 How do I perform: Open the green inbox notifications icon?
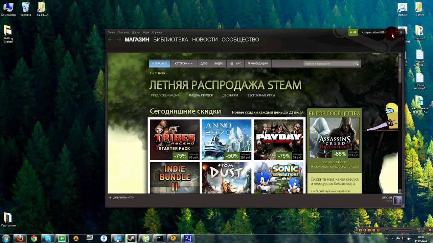(x=353, y=32)
